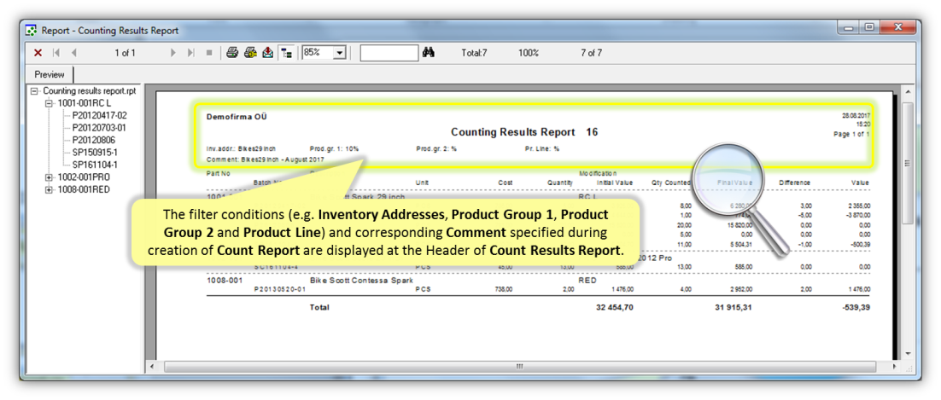Toggle the group tree panel
941x400 pixels.
tap(287, 53)
